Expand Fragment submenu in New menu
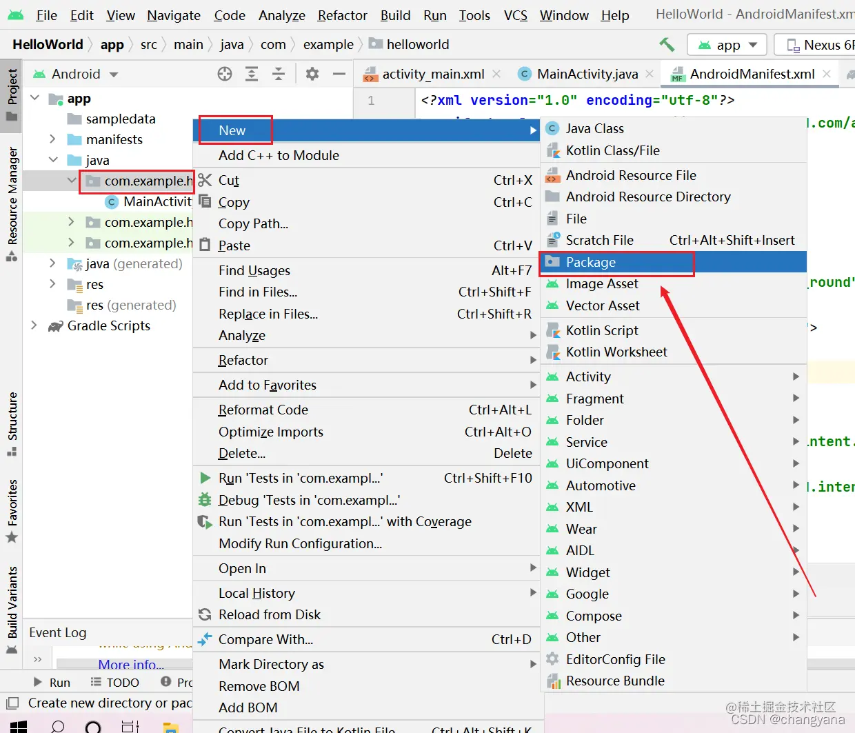This screenshot has height=733, width=855. click(673, 399)
